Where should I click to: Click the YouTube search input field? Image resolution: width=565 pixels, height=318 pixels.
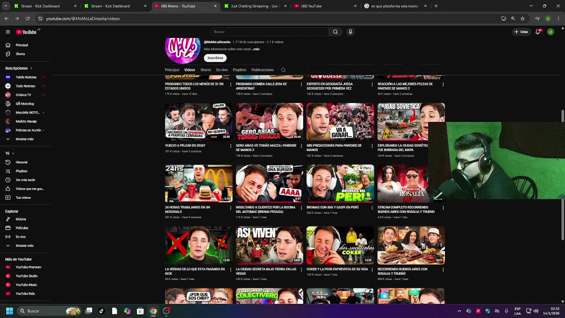(270, 32)
